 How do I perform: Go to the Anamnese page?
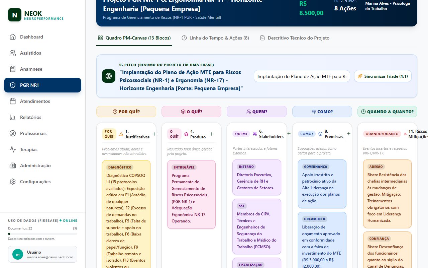(42, 69)
